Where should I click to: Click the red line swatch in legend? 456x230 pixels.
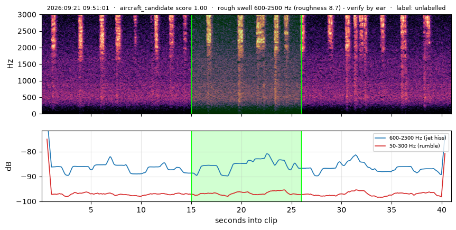(x=381, y=146)
